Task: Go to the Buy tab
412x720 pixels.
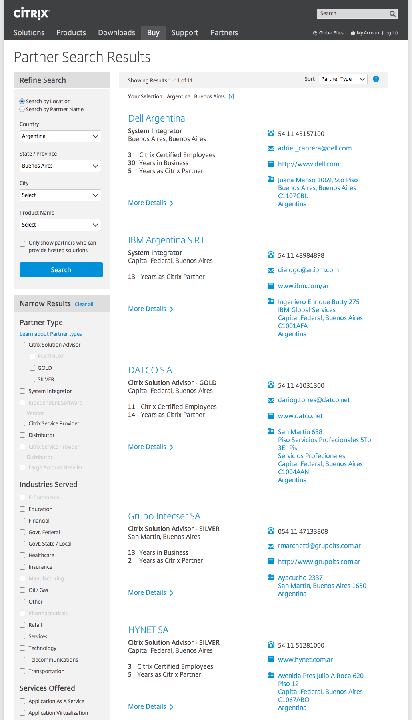Action: tap(153, 33)
